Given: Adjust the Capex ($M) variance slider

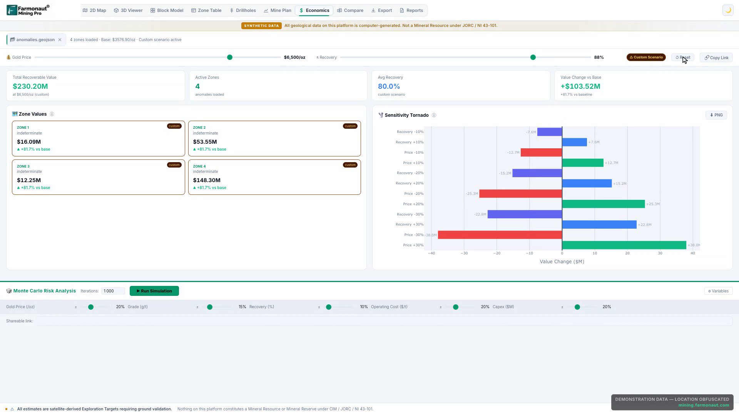Looking at the screenshot, I should pyautogui.click(x=577, y=307).
